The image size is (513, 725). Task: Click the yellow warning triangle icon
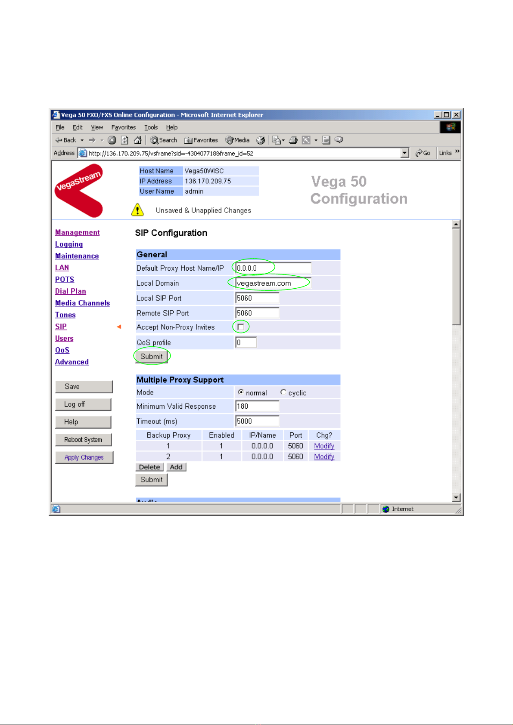[137, 210]
